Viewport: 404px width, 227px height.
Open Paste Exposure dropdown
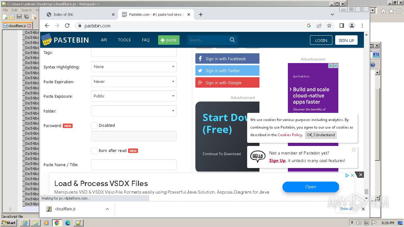tap(134, 96)
